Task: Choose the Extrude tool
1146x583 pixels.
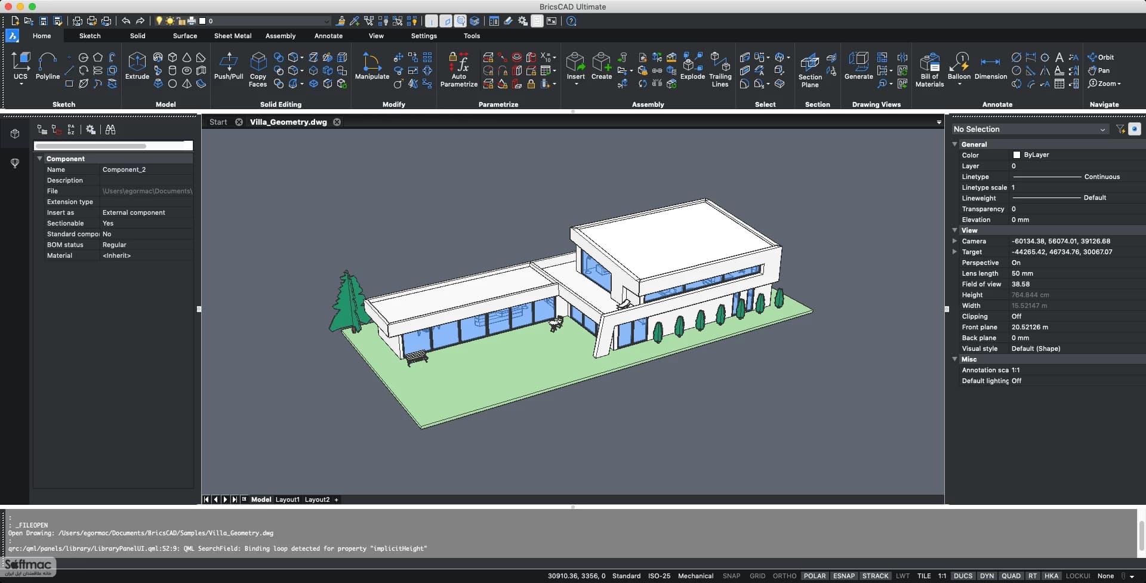Action: click(137, 67)
